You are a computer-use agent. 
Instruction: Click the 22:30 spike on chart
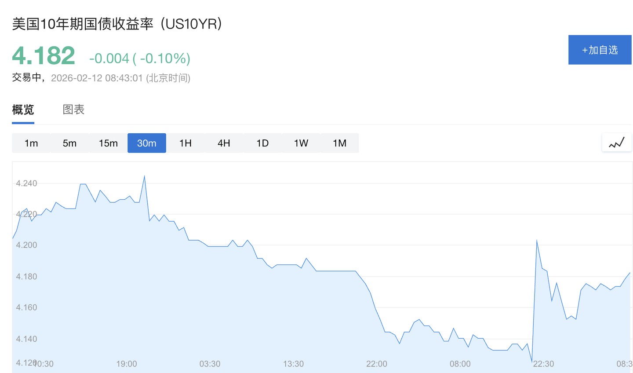pos(537,241)
